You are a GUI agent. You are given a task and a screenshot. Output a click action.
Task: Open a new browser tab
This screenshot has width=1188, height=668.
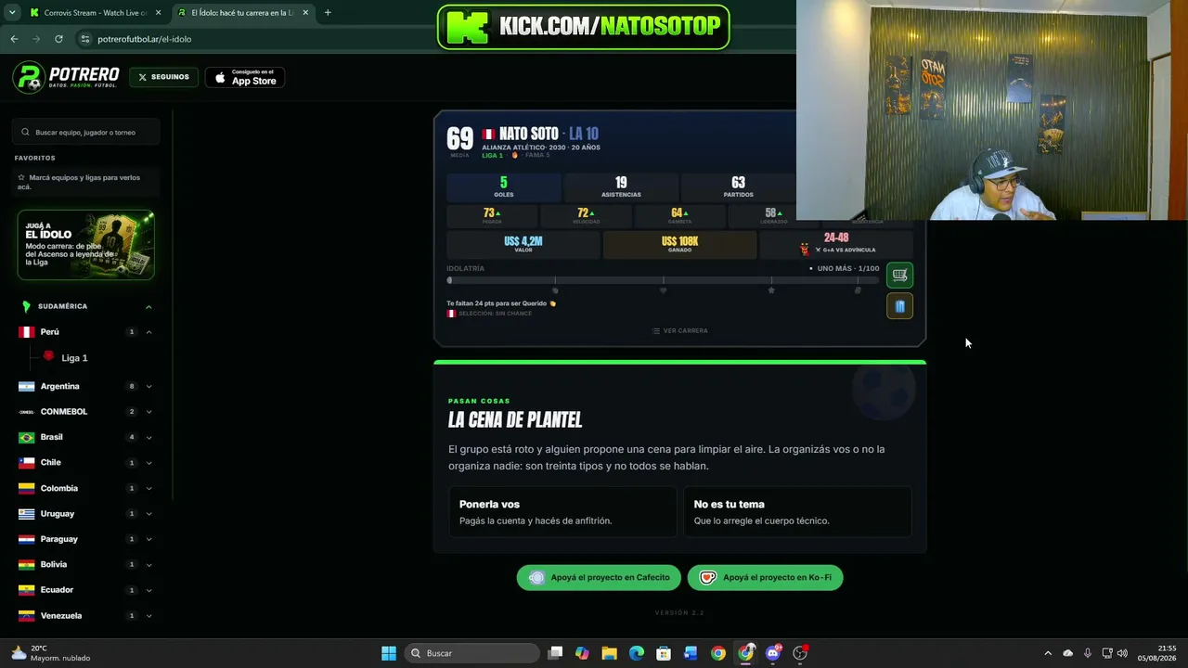(x=328, y=13)
